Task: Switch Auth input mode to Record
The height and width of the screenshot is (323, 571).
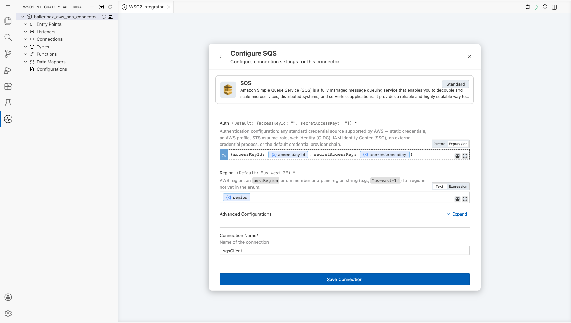Action: pyautogui.click(x=439, y=144)
